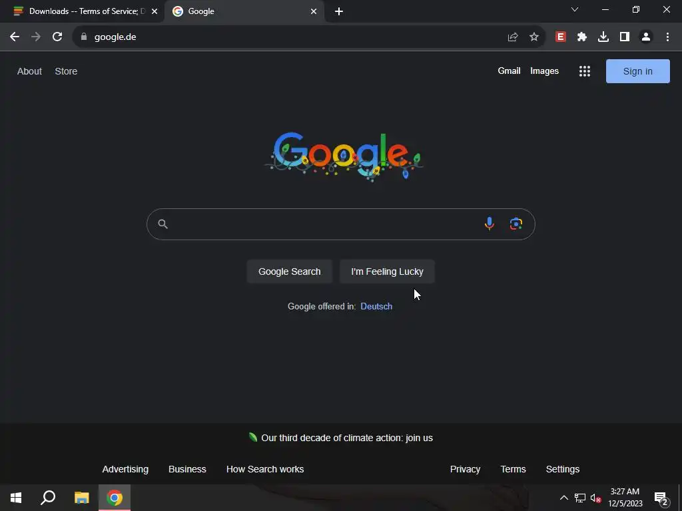Image resolution: width=682 pixels, height=511 pixels.
Task: View site info via the lock icon
Action: [84, 37]
